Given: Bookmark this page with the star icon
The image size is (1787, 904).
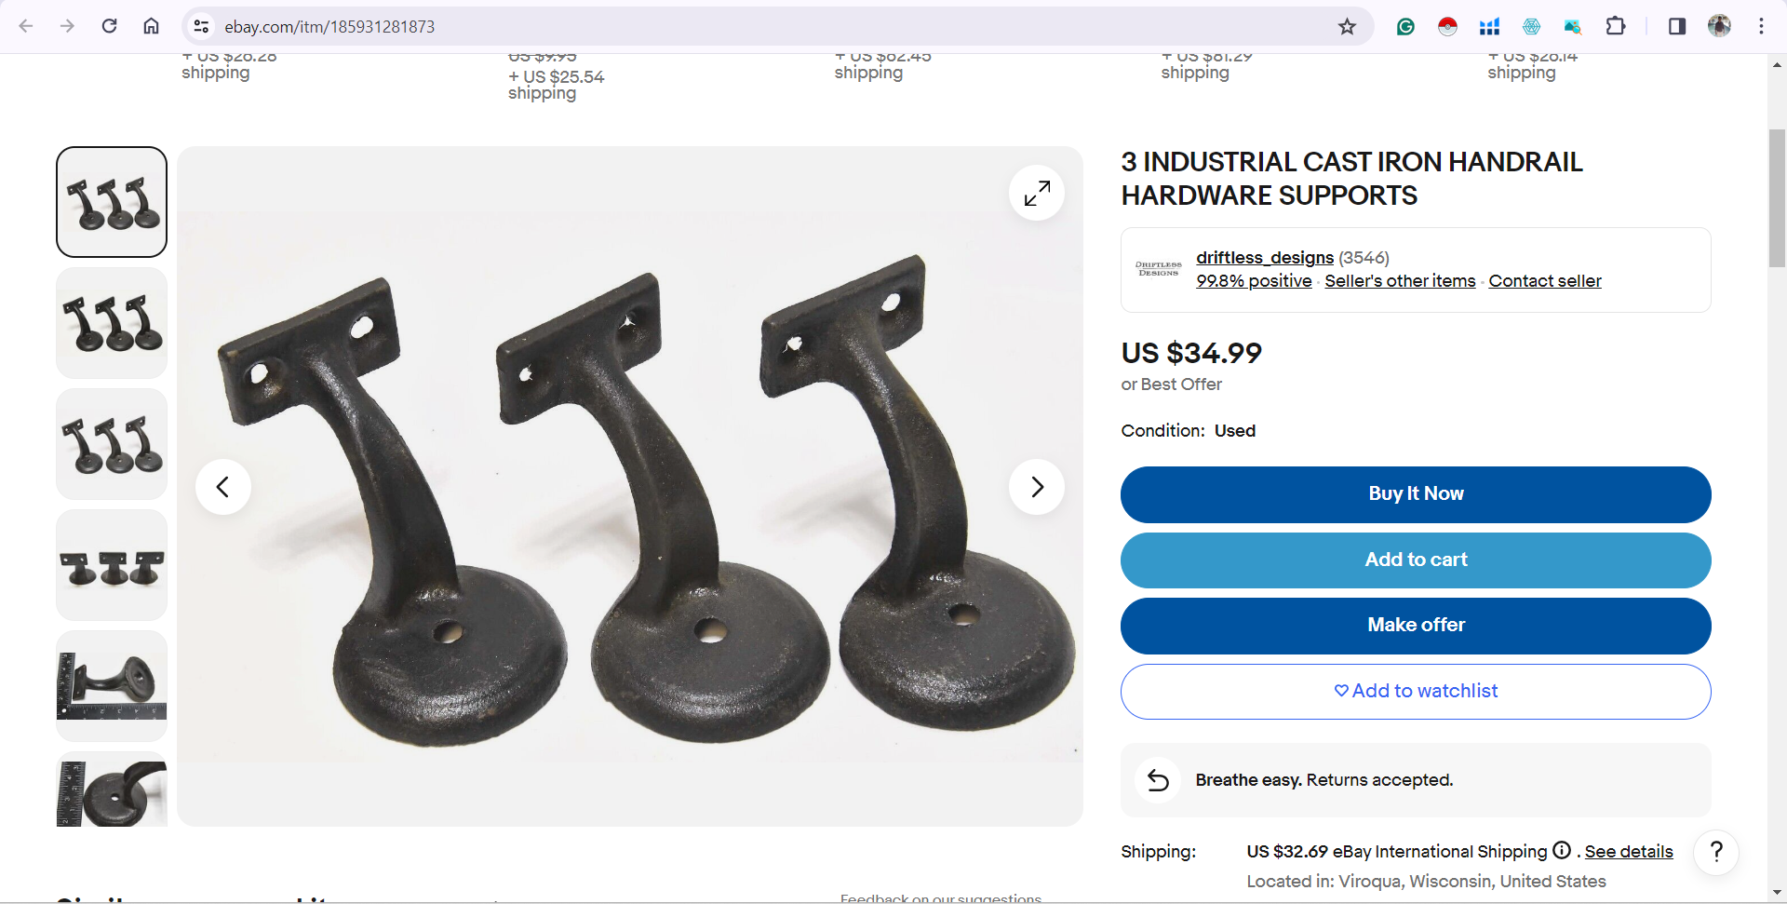Looking at the screenshot, I should (x=1347, y=26).
